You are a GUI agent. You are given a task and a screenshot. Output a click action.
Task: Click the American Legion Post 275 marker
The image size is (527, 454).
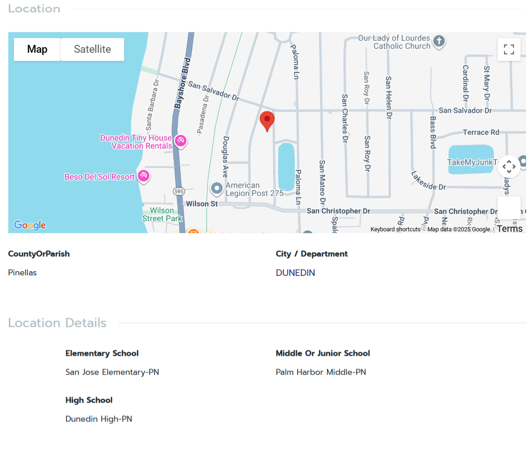(217, 188)
